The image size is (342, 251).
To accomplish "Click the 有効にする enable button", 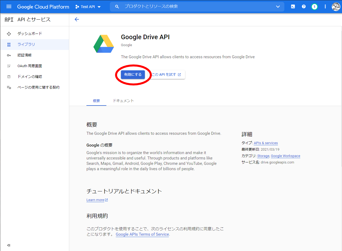I will [x=133, y=75].
